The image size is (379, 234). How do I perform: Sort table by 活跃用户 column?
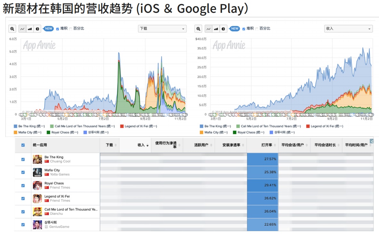[199, 145]
